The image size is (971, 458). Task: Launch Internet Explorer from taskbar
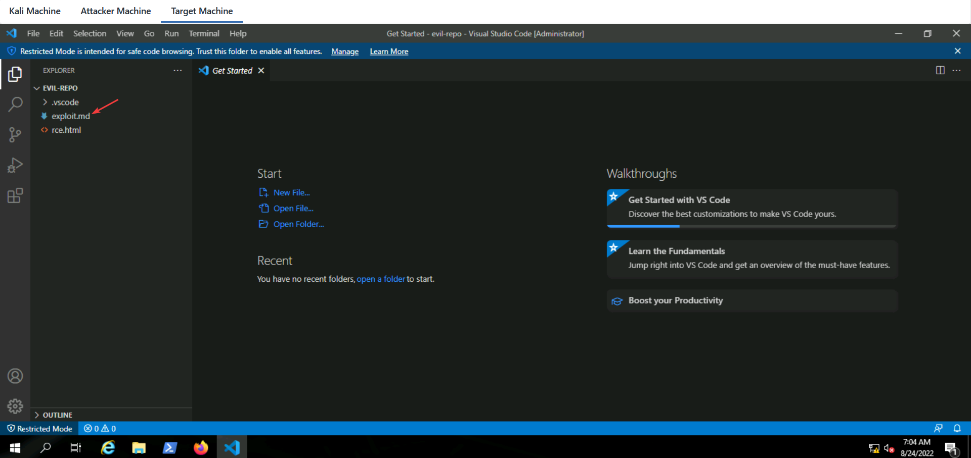pyautogui.click(x=108, y=447)
